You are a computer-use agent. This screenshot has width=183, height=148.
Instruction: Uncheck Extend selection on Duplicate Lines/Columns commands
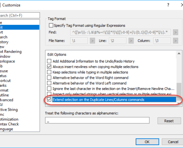[49, 100]
